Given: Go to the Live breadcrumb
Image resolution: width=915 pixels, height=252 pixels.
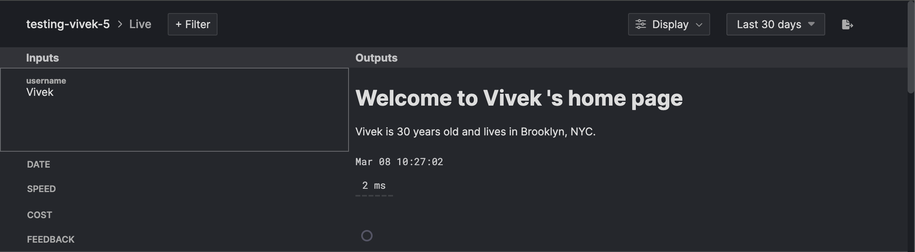Looking at the screenshot, I should pyautogui.click(x=140, y=24).
